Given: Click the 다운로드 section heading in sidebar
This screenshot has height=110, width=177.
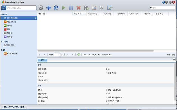Looking at the screenshot, I should pos(4,14).
